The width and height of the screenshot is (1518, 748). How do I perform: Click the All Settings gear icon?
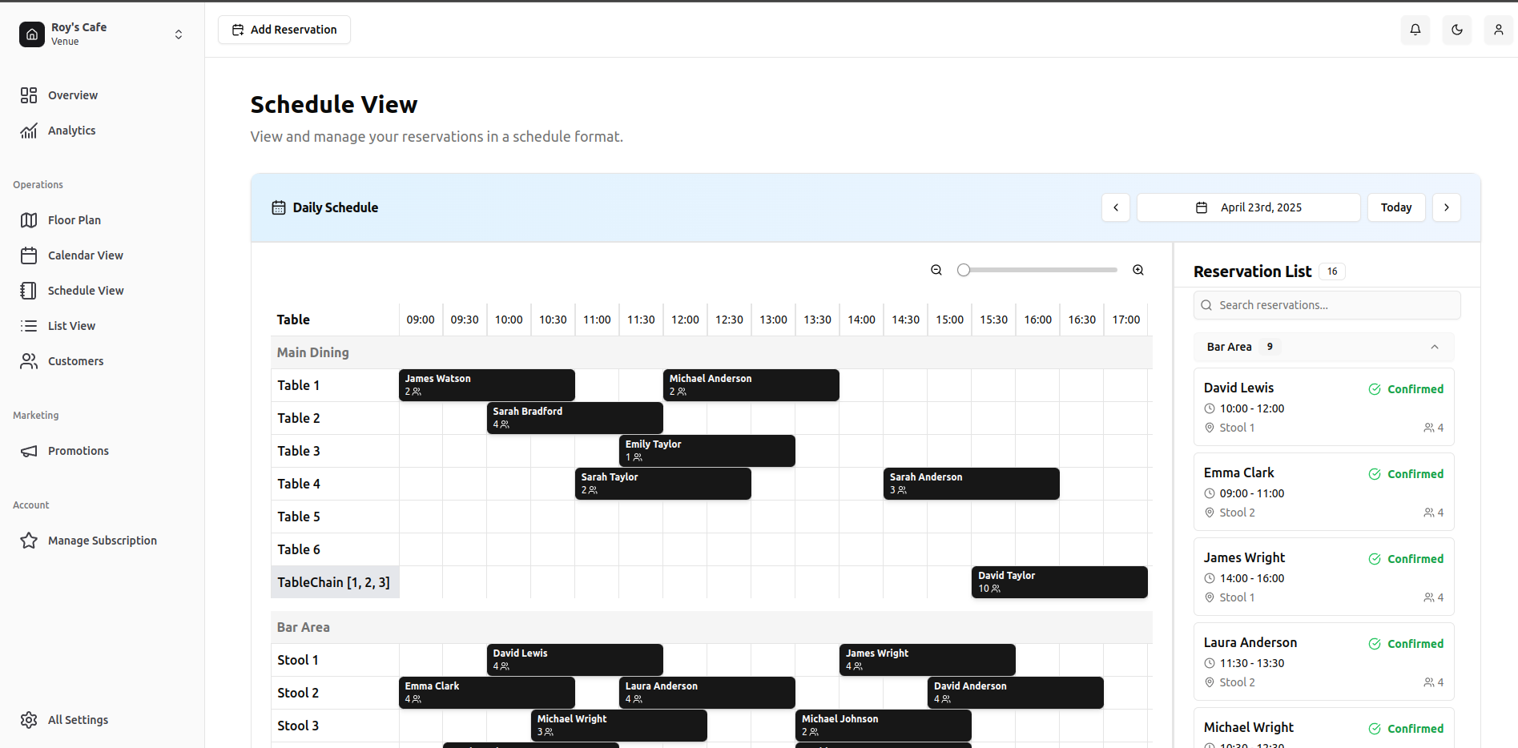(x=29, y=719)
